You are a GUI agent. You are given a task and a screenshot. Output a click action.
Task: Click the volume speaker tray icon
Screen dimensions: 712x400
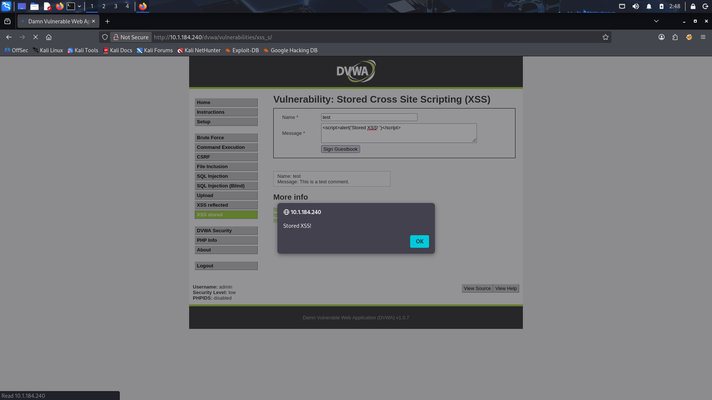pyautogui.click(x=636, y=6)
